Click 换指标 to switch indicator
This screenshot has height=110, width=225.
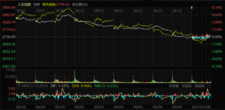pos(200,86)
